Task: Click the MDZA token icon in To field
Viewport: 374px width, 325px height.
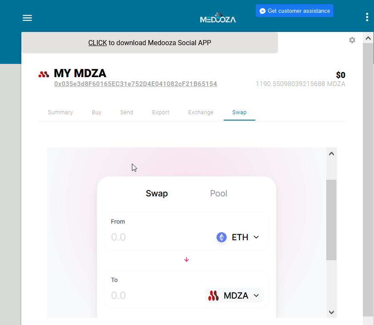Action: pos(213,296)
